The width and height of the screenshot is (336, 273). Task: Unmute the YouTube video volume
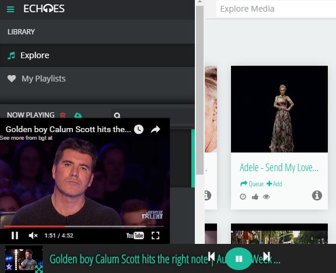(33, 235)
